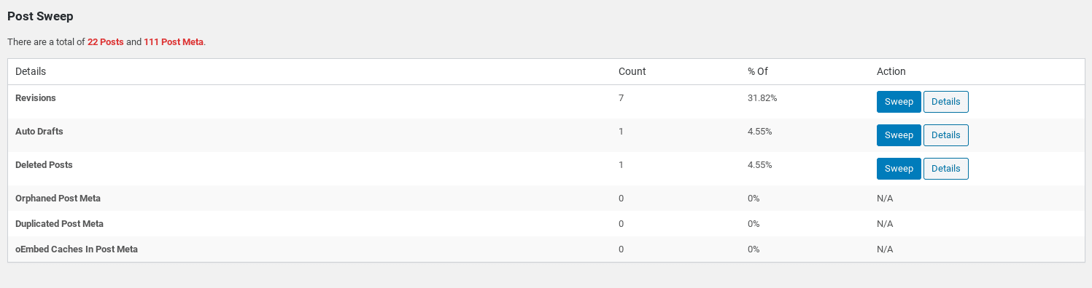Sweep all post Revisions

click(899, 102)
